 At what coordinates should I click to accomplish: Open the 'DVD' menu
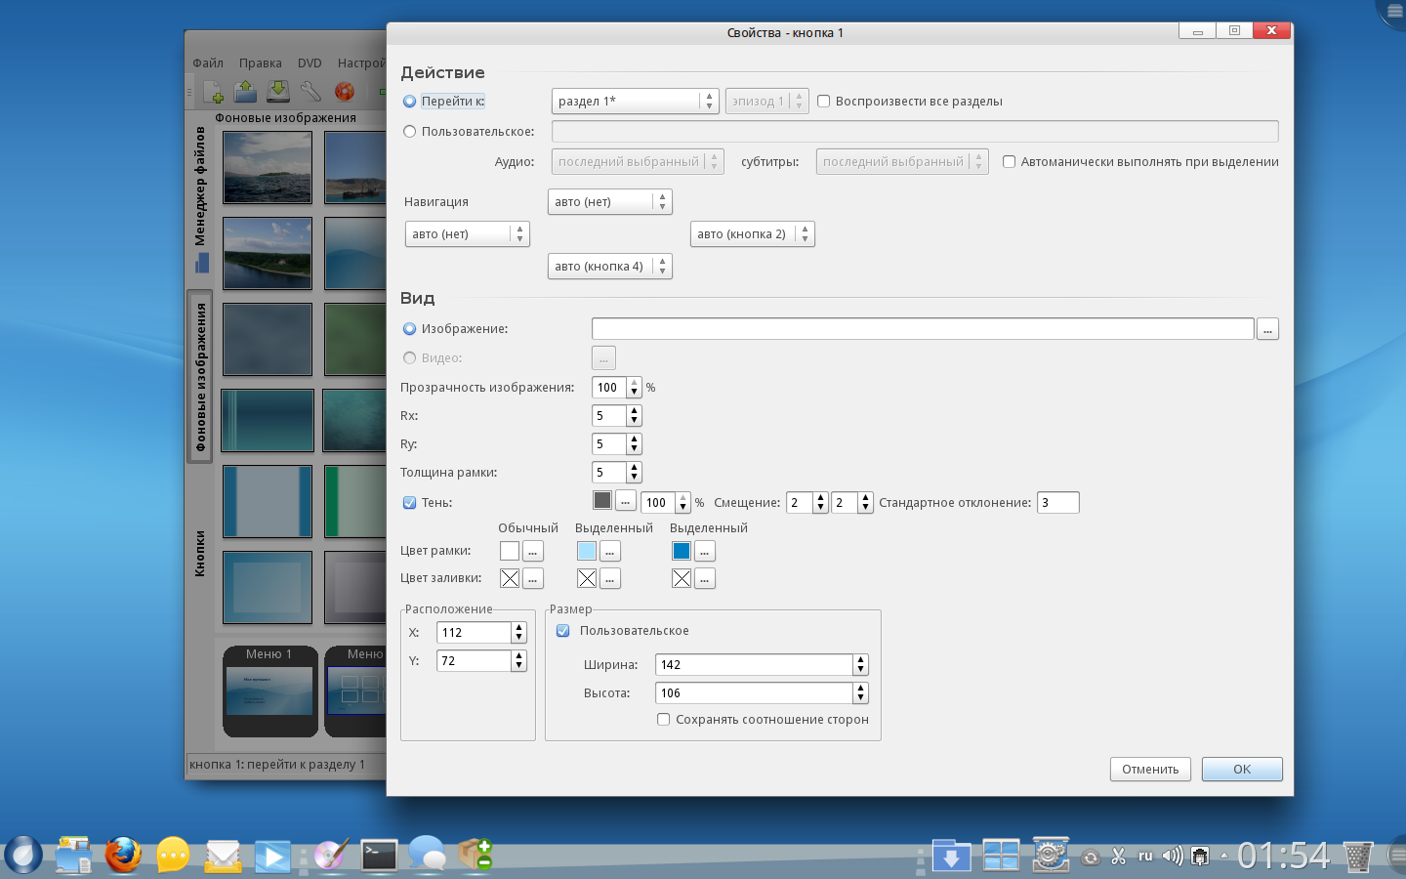pos(310,63)
